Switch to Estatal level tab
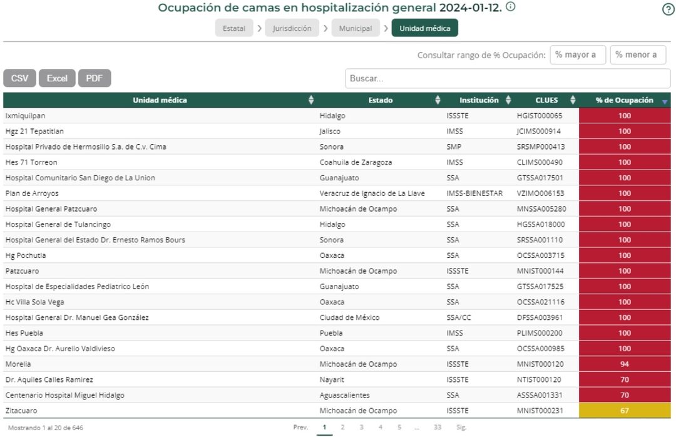The height and width of the screenshot is (437, 676). point(234,28)
